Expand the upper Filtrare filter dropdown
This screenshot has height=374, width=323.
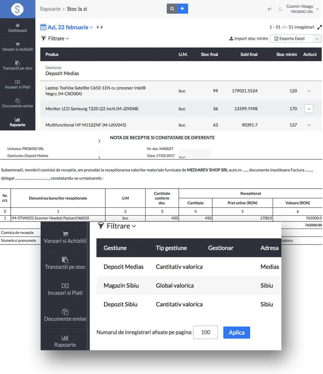click(x=55, y=38)
